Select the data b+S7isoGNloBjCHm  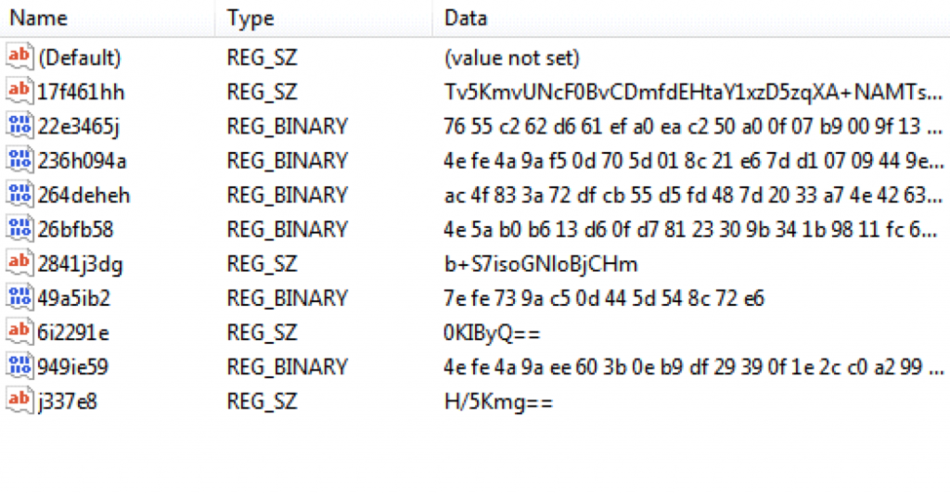pyautogui.click(x=541, y=264)
